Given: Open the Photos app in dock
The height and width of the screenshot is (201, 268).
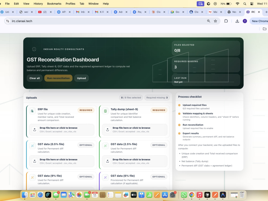Looking at the screenshot, I should (79, 195).
